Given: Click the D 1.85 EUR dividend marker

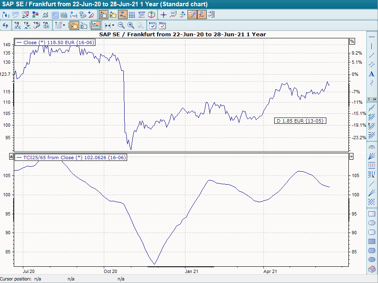Looking at the screenshot, I should (300, 120).
